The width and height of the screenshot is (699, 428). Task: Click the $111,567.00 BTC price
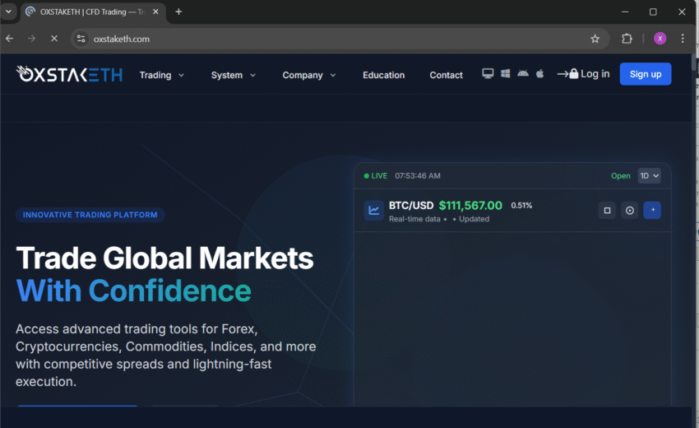470,205
